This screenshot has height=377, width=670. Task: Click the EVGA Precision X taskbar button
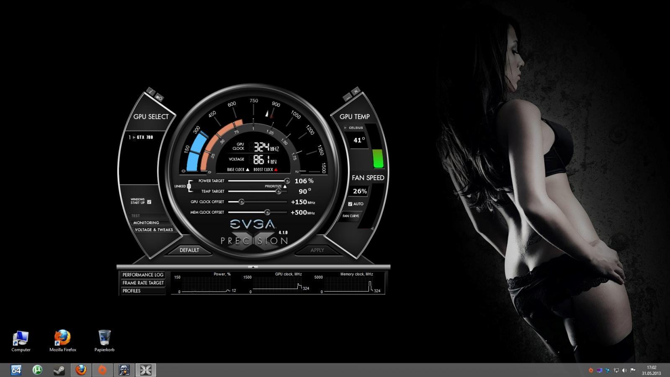coord(146,370)
